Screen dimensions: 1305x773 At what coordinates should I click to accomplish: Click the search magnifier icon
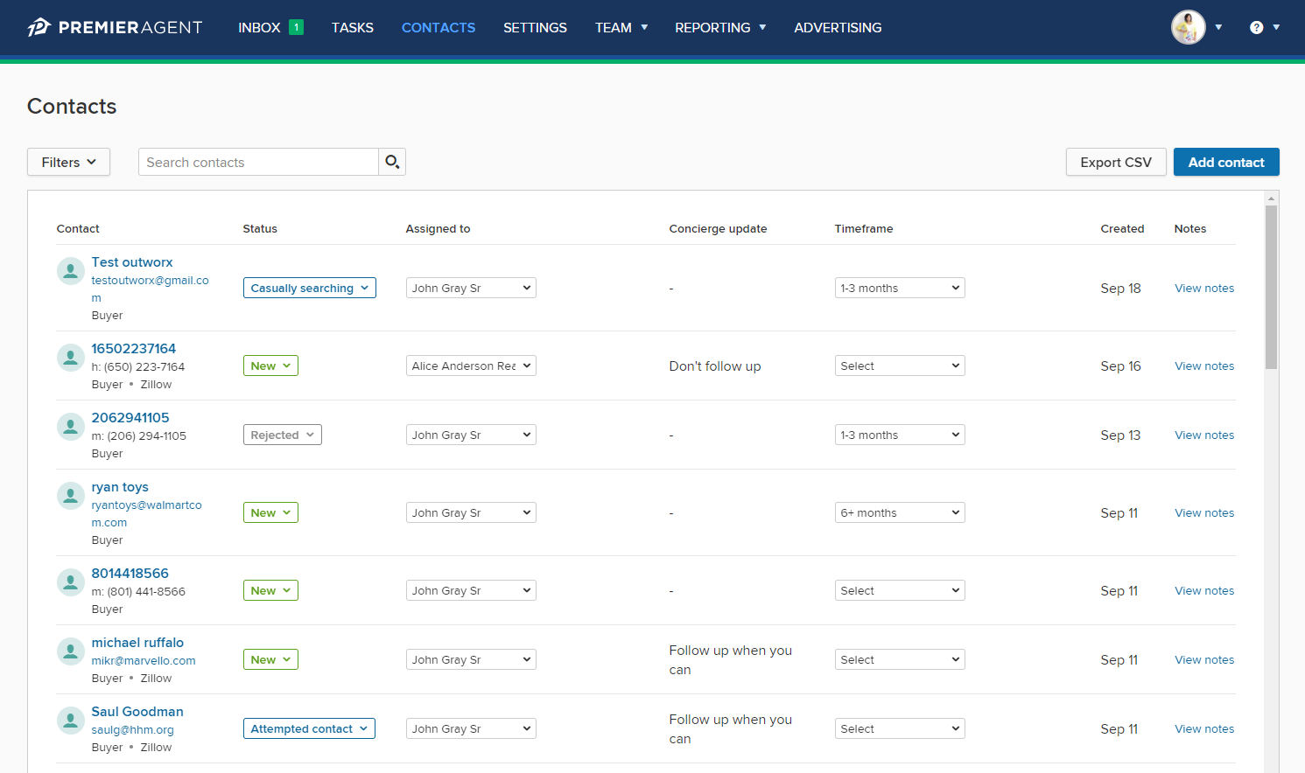392,162
